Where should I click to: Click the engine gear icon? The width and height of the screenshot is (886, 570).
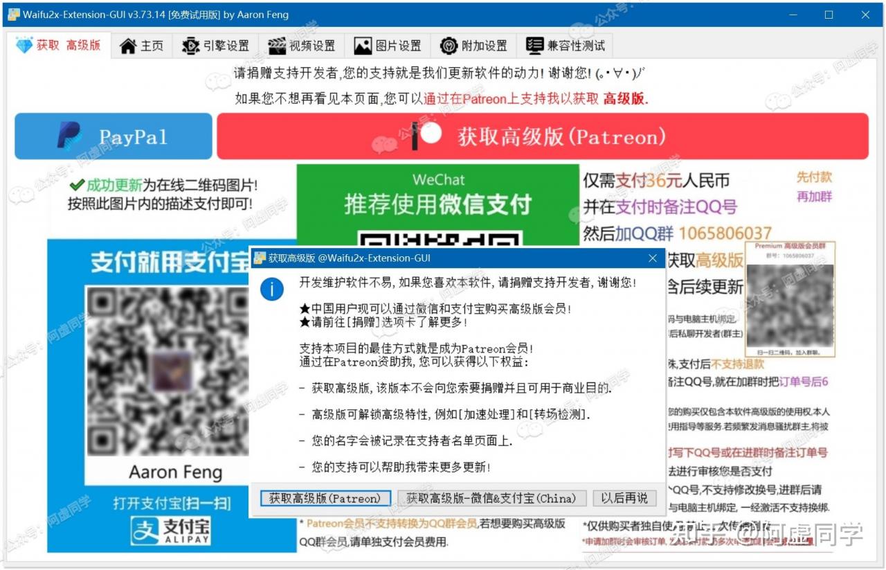190,46
